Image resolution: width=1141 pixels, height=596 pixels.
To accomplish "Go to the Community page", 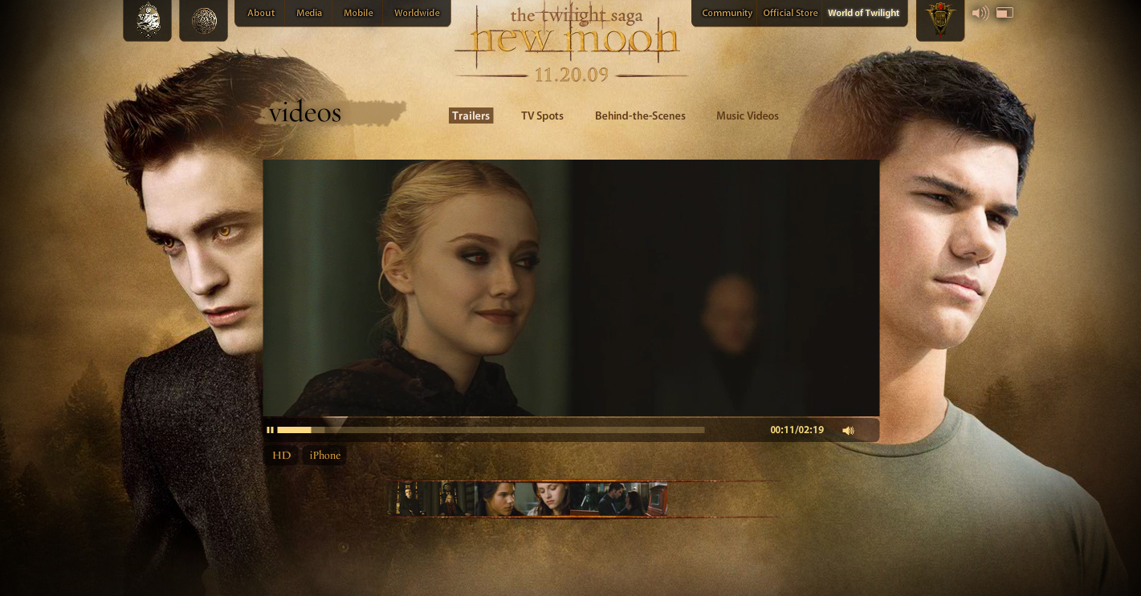I will tap(727, 13).
